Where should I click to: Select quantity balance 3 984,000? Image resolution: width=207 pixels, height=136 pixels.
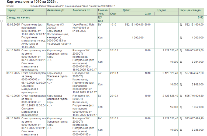pos(198,62)
